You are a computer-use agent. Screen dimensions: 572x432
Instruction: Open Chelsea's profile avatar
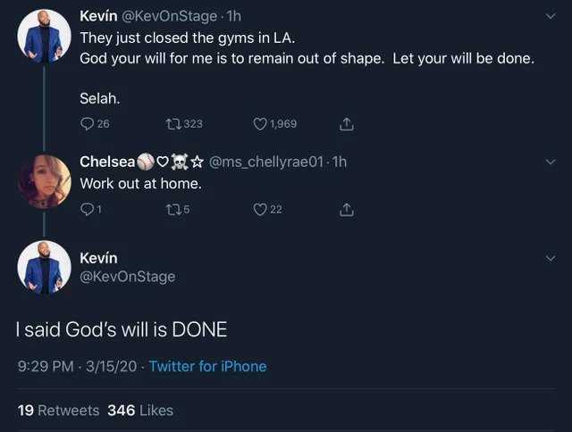(x=44, y=181)
